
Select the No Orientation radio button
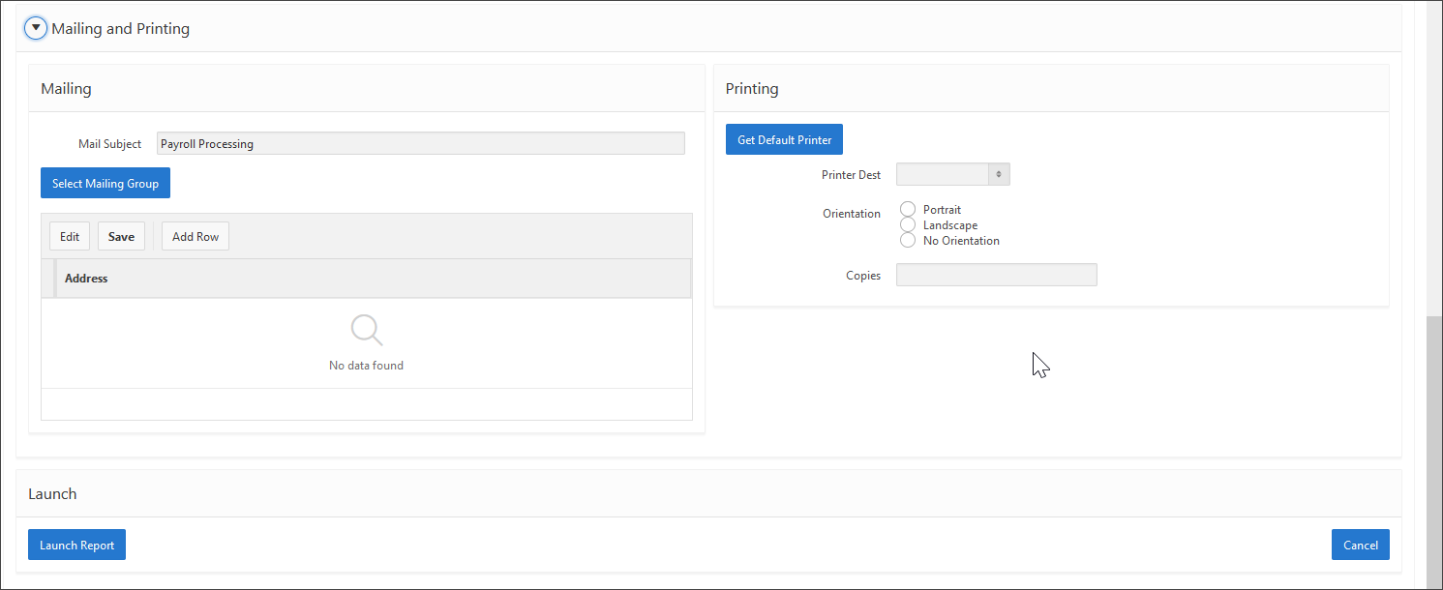tap(908, 241)
